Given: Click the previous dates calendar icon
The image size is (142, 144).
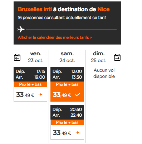Looking at the screenshot, I should tap(17, 57).
